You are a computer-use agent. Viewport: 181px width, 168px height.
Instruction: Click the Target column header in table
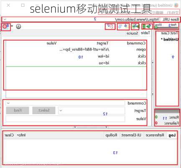coord(102,43)
